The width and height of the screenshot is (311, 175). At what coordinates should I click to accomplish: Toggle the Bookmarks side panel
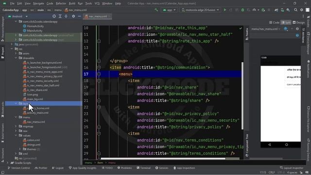2,109
